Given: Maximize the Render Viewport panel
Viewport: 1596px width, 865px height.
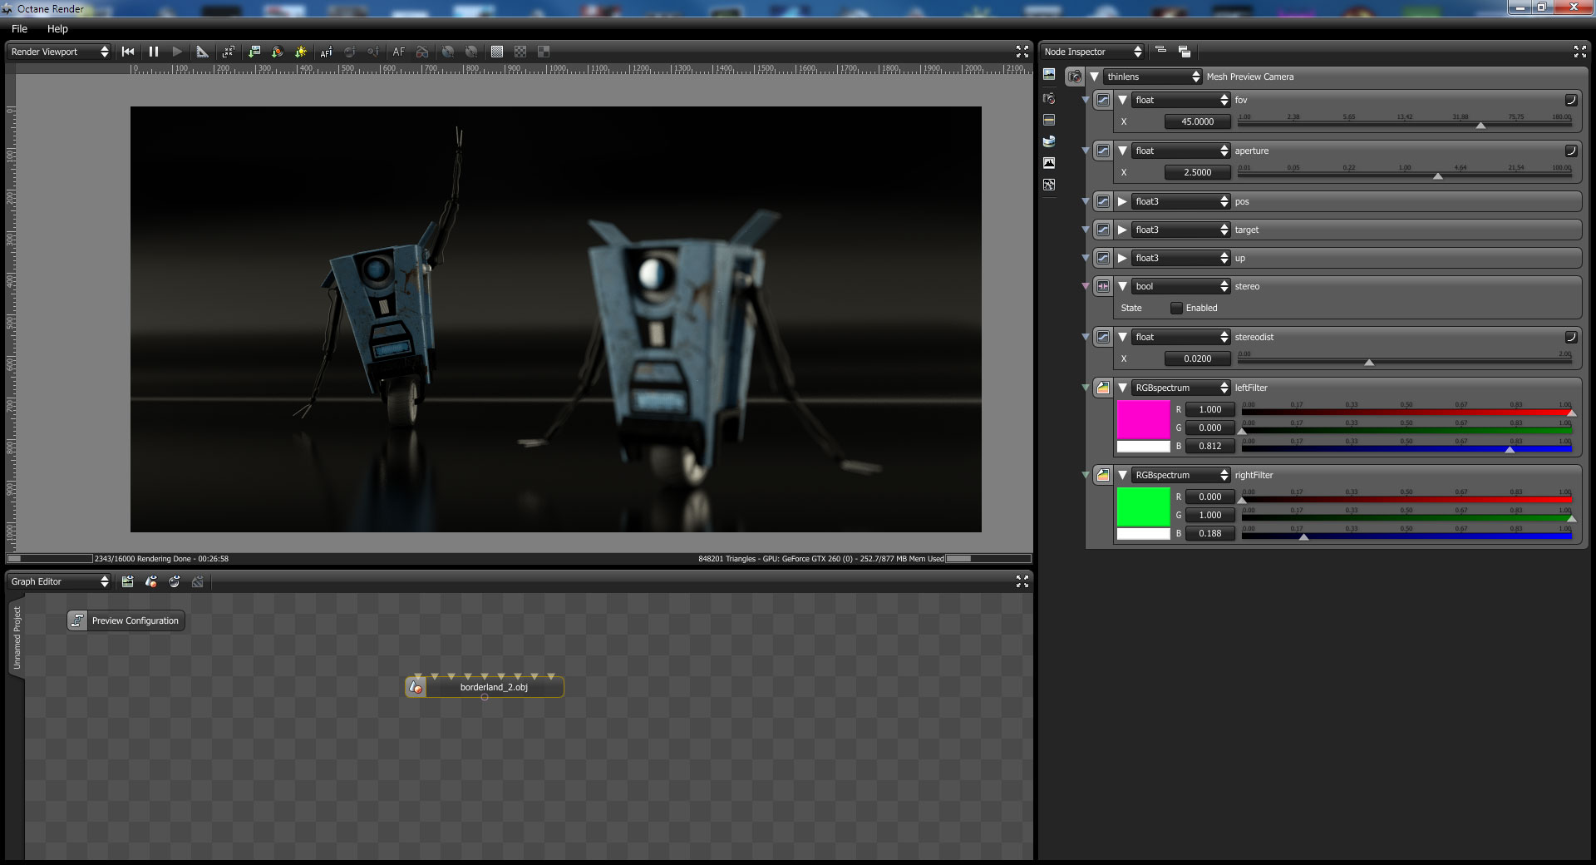Looking at the screenshot, I should pyautogui.click(x=1022, y=52).
